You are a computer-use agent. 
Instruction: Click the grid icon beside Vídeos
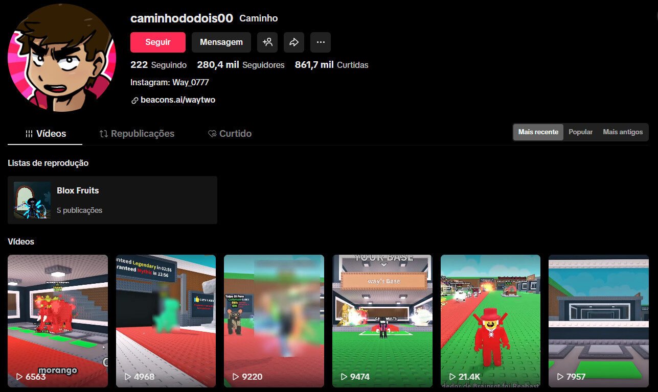[x=29, y=133]
